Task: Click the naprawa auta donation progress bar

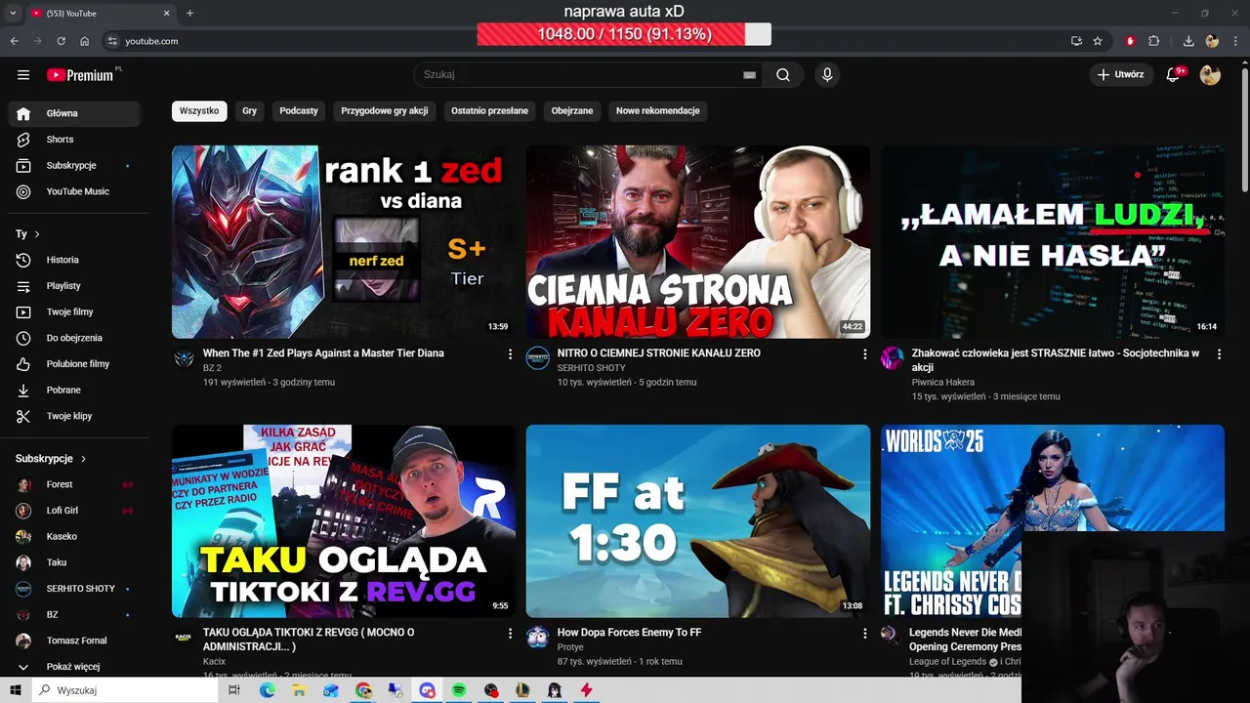Action: pyautogui.click(x=624, y=34)
